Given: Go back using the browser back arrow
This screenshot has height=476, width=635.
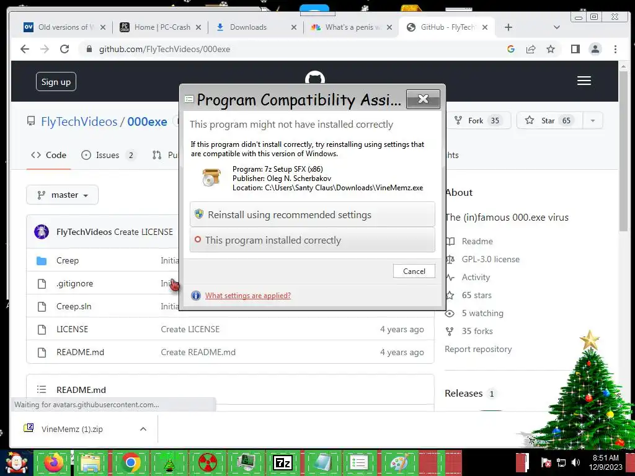Looking at the screenshot, I should click(x=25, y=49).
